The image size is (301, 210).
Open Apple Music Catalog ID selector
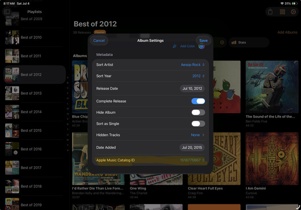point(192,160)
